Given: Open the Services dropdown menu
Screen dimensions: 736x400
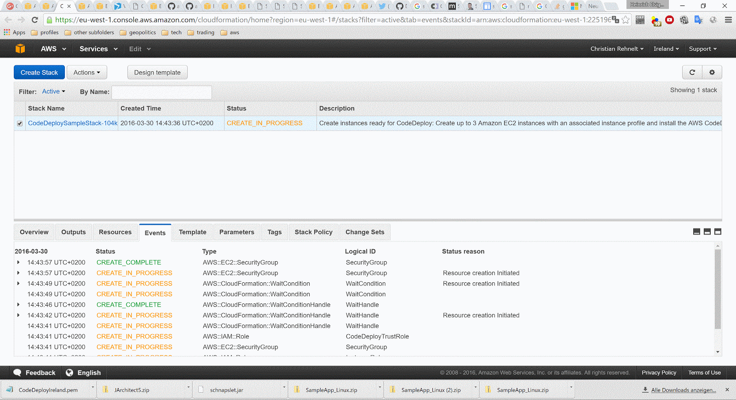Looking at the screenshot, I should 98,49.
